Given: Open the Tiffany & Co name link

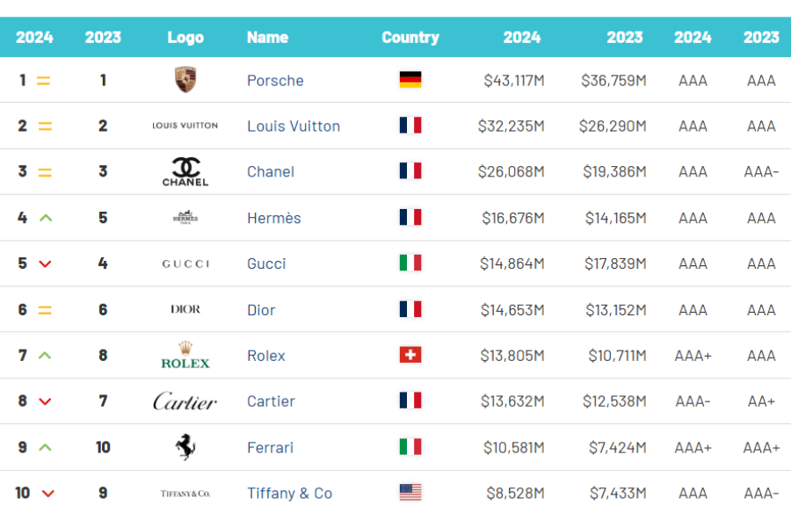Looking at the screenshot, I should pos(289,494).
